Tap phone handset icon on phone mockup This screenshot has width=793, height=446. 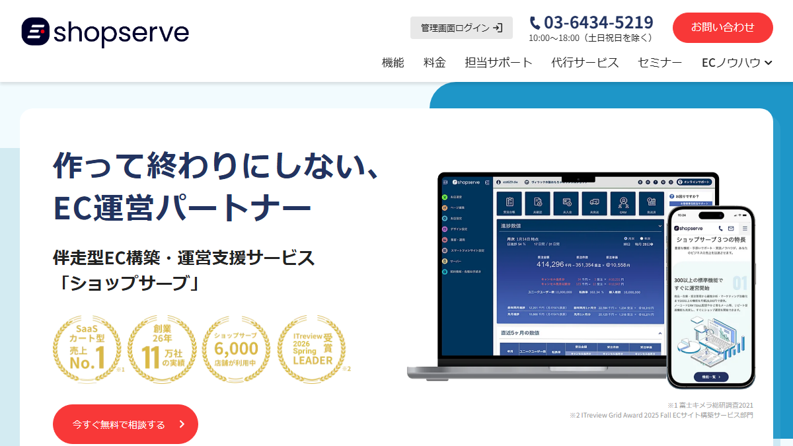(719, 228)
